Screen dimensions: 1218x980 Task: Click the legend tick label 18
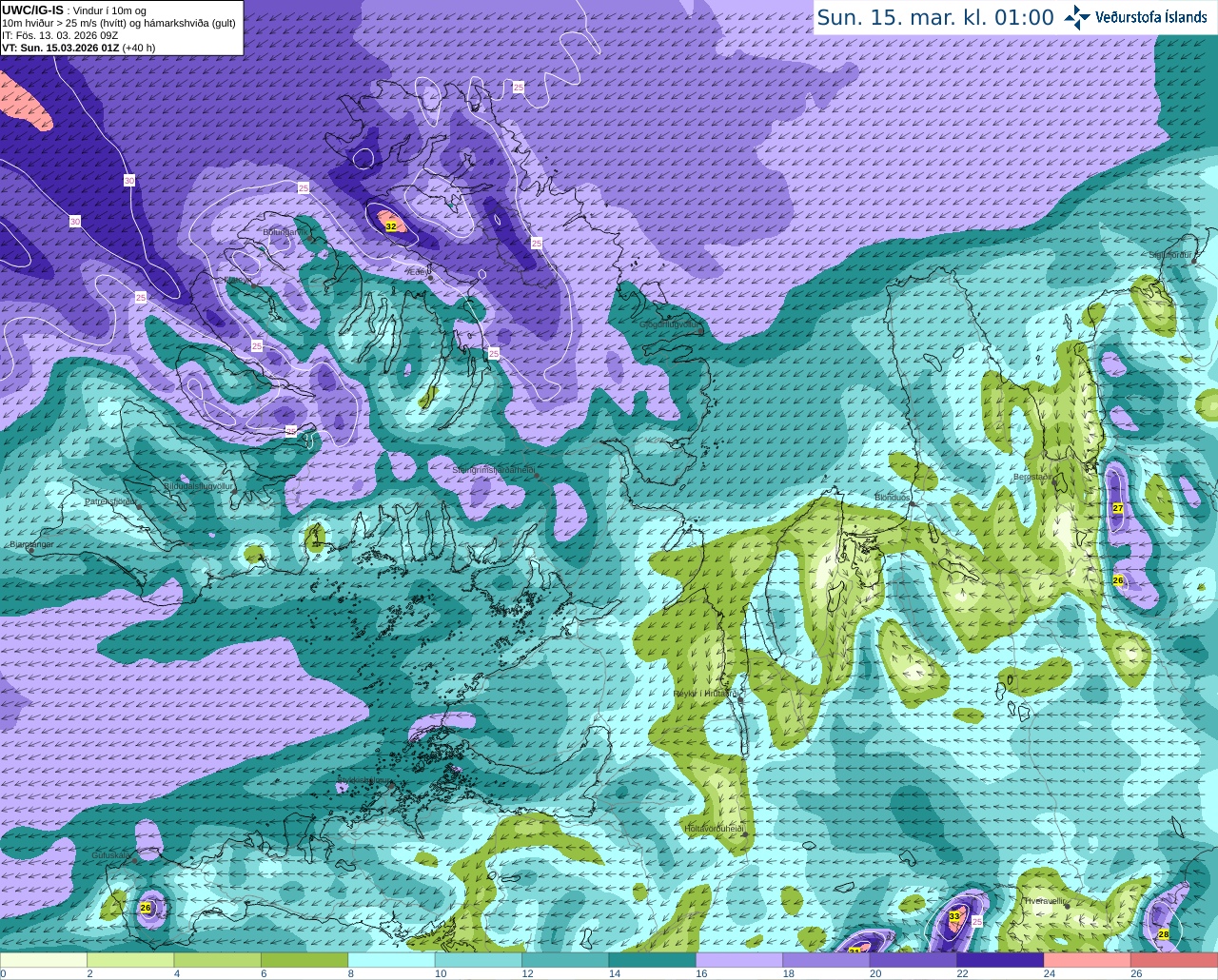[x=789, y=973]
